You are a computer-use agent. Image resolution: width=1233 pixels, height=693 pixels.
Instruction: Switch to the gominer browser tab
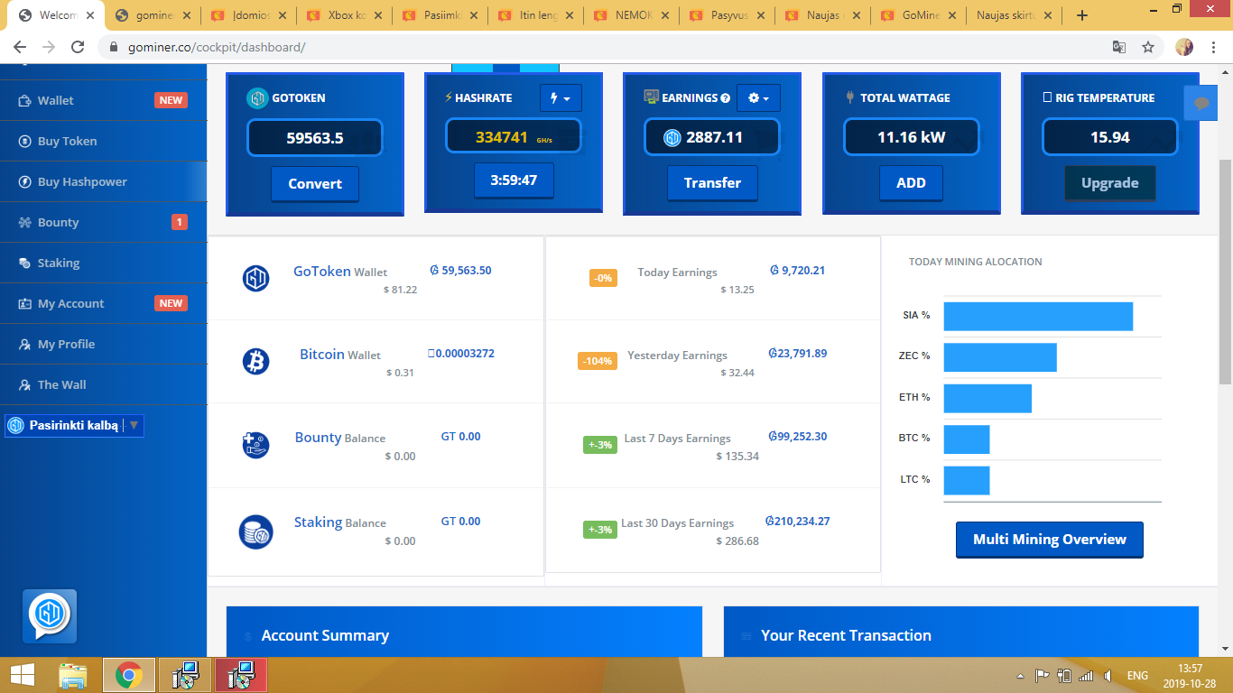[152, 15]
